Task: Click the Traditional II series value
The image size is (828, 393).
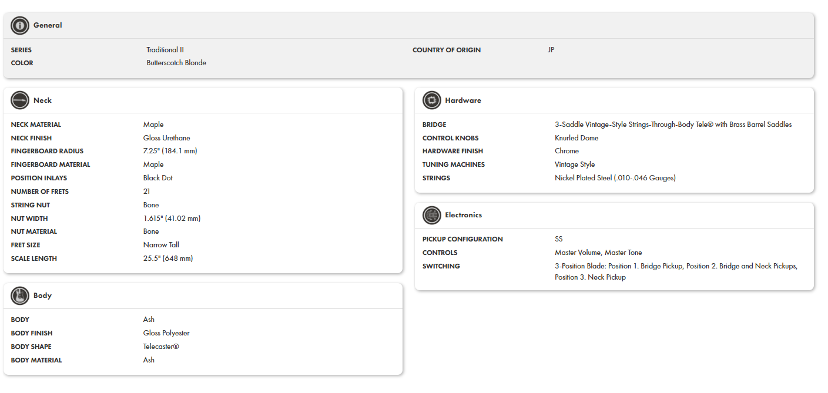Action: [165, 50]
